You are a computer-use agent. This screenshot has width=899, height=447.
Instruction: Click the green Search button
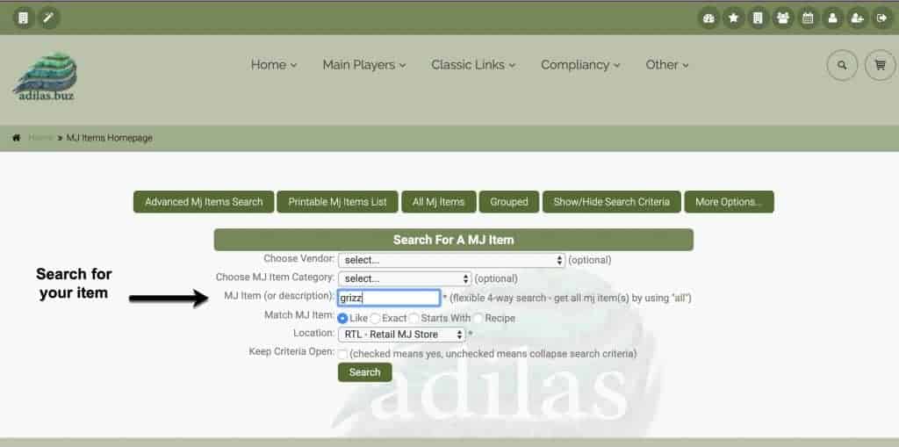pyautogui.click(x=364, y=372)
